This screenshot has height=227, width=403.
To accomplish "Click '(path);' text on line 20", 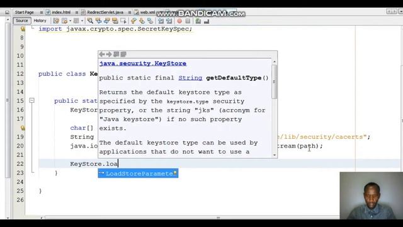I will [x=310, y=146].
